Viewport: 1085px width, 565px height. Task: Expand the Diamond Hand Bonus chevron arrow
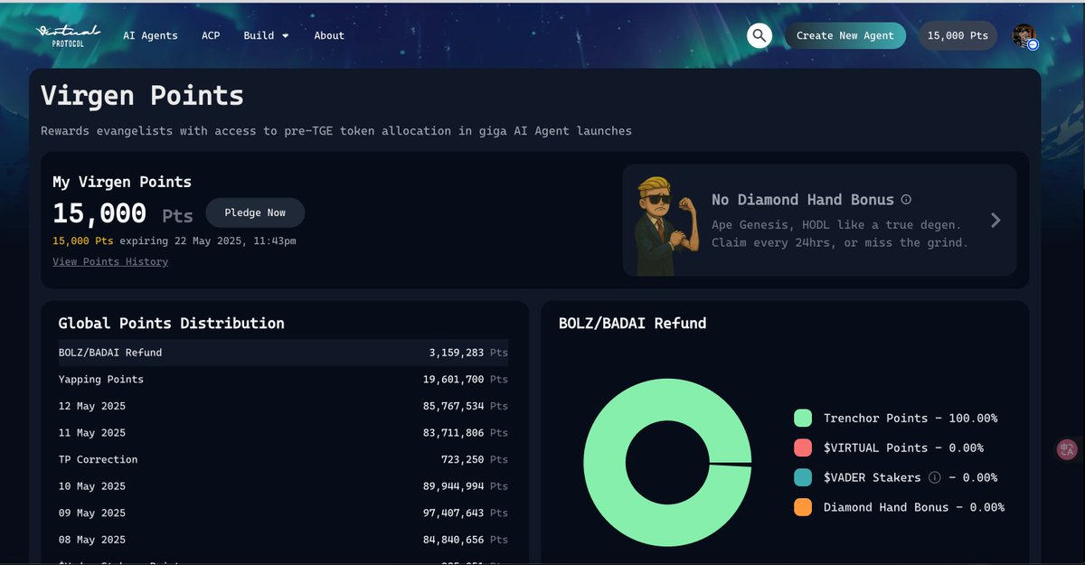995,220
